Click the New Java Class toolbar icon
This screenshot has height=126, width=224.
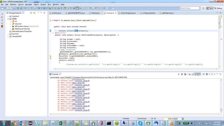pyautogui.click(x=59, y=8)
